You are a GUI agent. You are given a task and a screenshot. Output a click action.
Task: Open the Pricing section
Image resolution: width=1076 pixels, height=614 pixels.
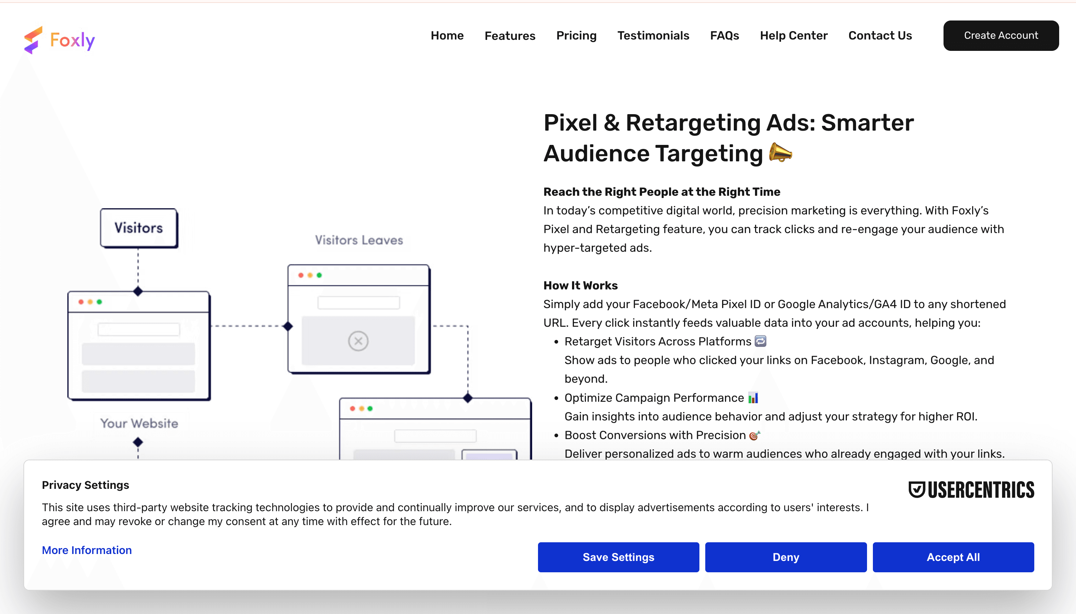[576, 35]
